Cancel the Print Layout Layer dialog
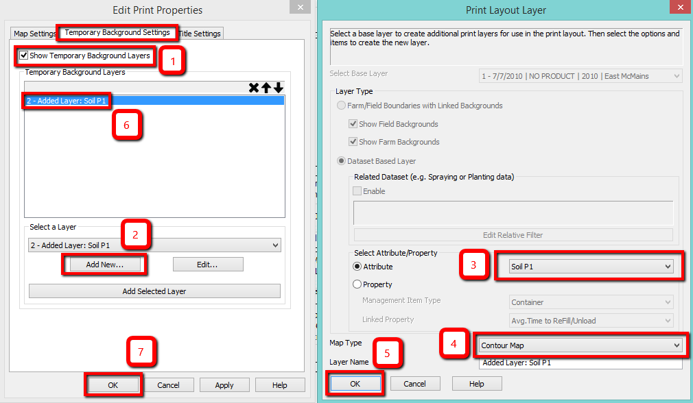Image resolution: width=693 pixels, height=403 pixels. (414, 384)
